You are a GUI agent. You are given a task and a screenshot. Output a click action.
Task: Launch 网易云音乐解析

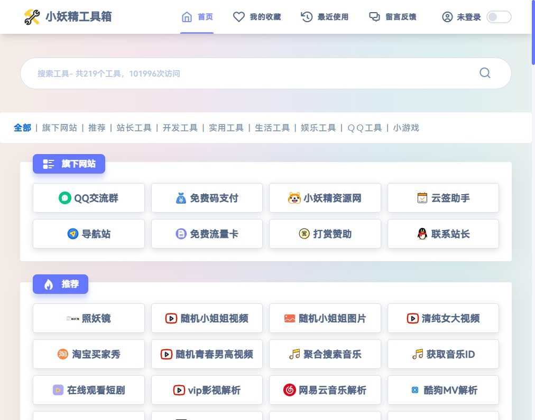coord(325,390)
